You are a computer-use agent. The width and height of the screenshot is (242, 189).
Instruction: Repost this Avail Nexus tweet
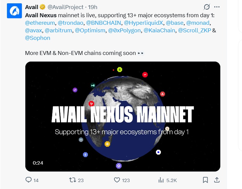[x=72, y=180]
